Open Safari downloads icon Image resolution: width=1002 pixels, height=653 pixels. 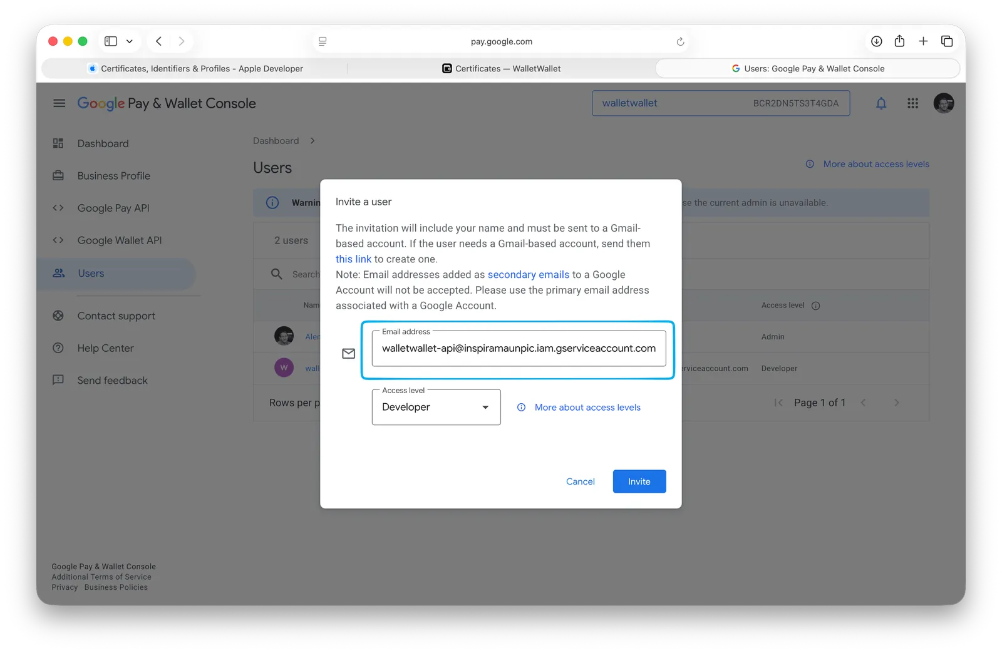(x=877, y=41)
